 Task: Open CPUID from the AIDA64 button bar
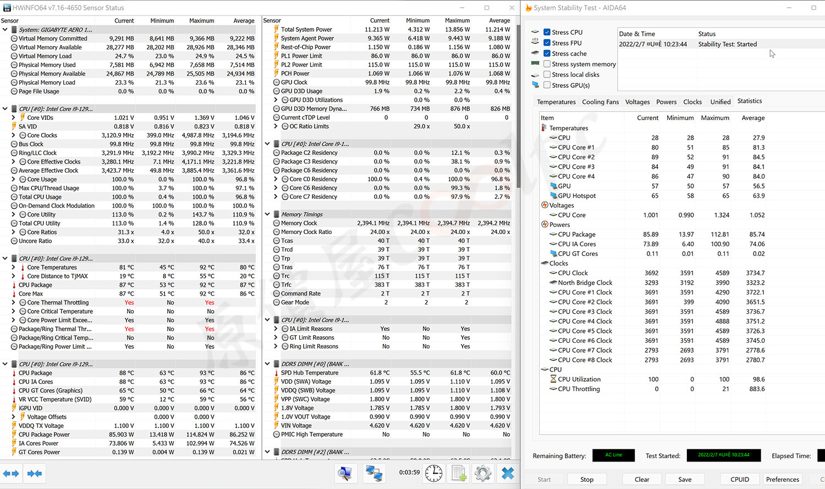[740, 479]
